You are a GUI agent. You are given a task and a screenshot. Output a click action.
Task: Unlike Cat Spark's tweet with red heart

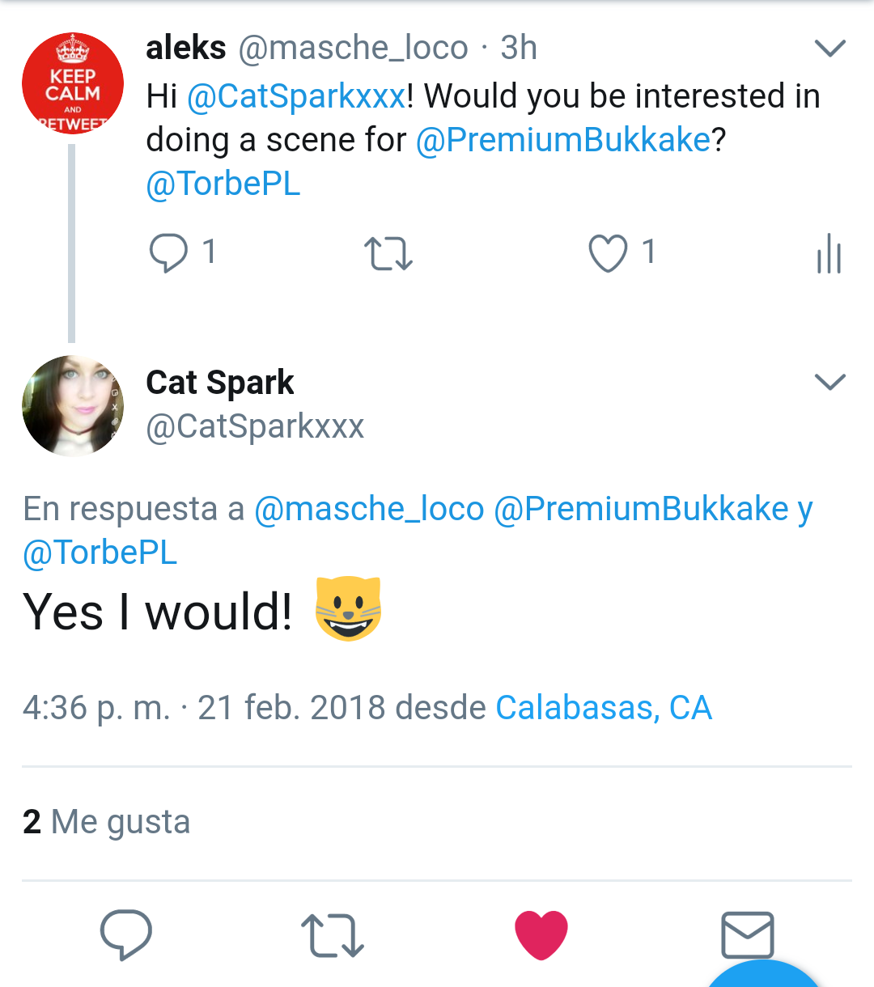[x=541, y=935]
